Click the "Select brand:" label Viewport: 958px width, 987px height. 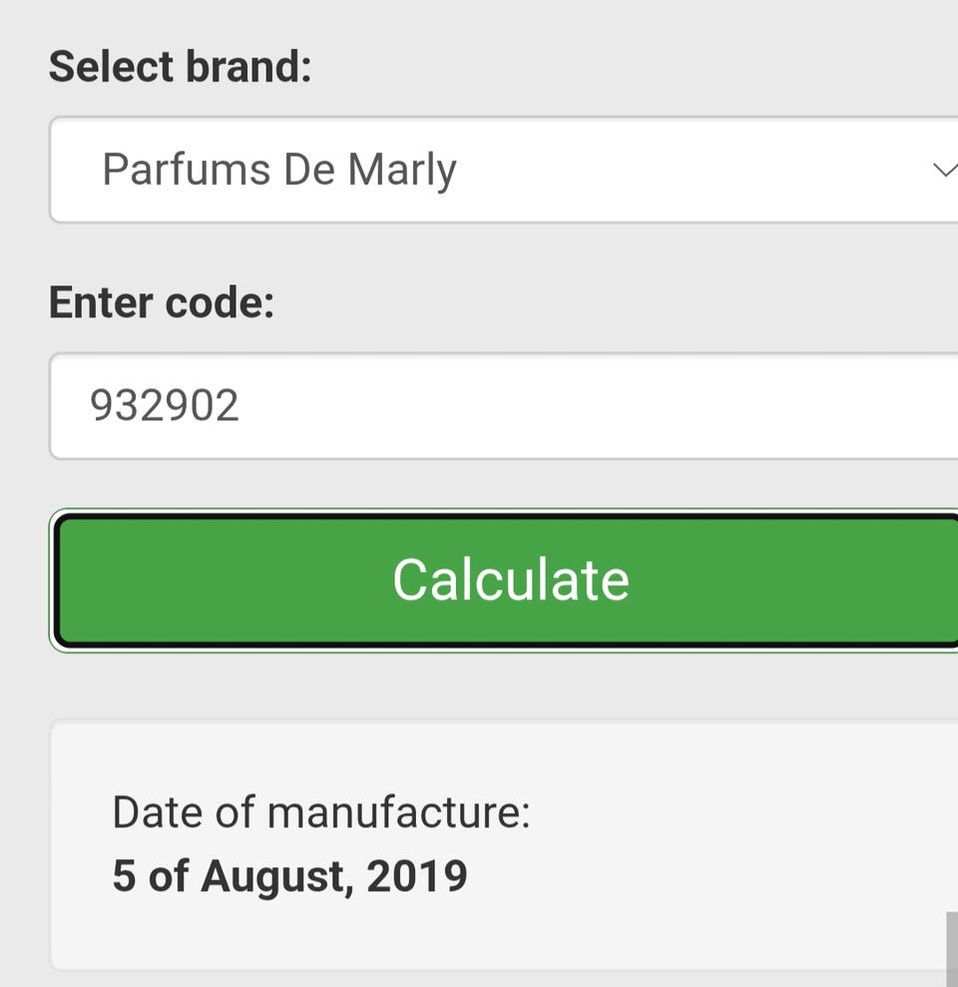click(180, 67)
